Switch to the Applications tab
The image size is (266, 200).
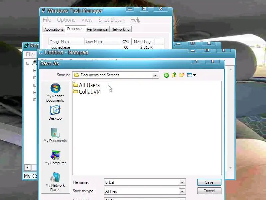point(54,29)
